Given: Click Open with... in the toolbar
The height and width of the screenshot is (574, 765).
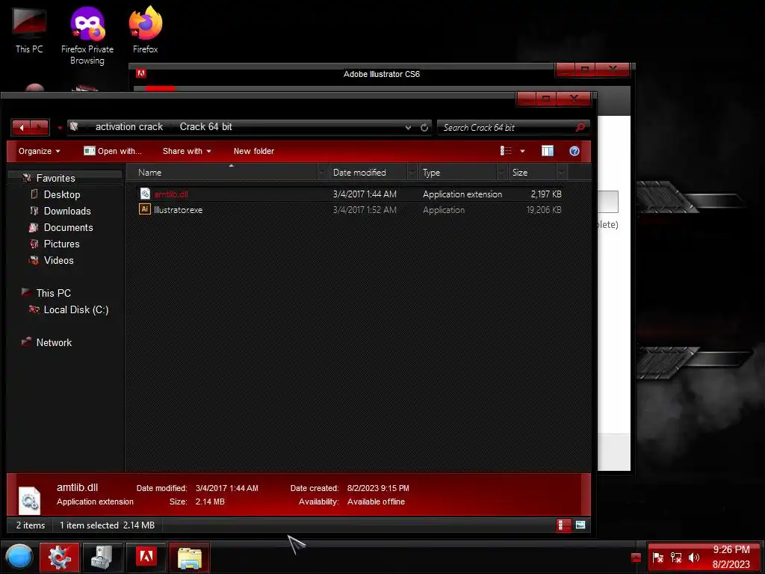Looking at the screenshot, I should point(113,151).
